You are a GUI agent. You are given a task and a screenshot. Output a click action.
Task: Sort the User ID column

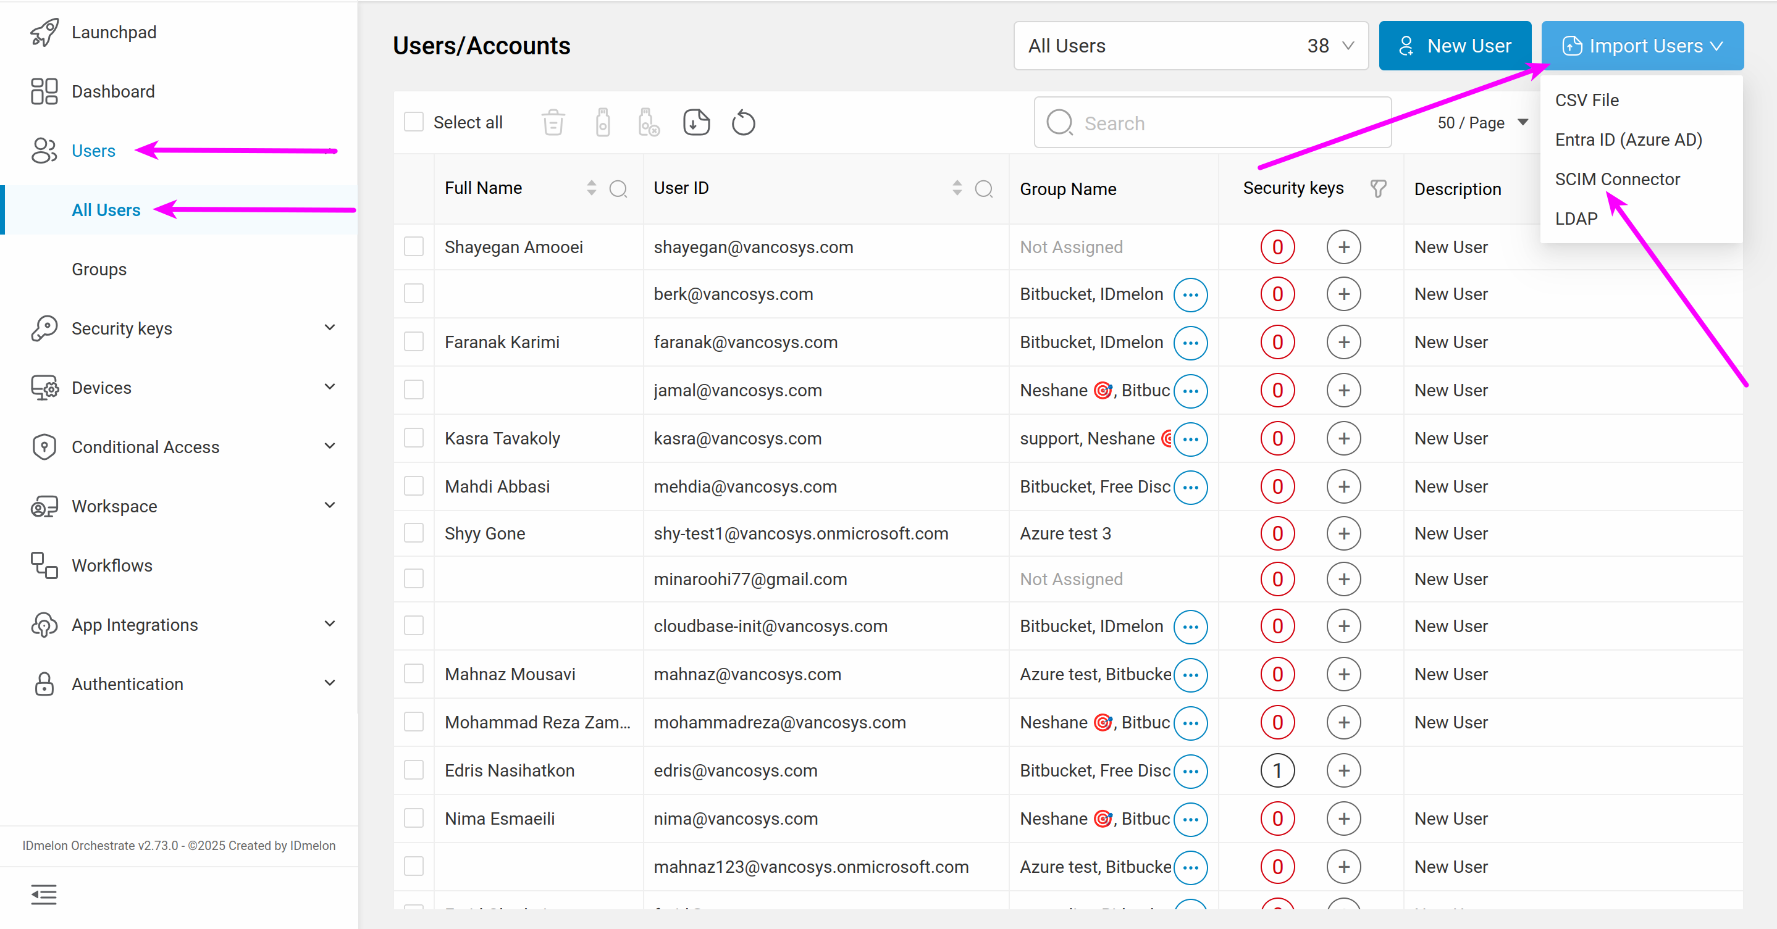pyautogui.click(x=957, y=188)
